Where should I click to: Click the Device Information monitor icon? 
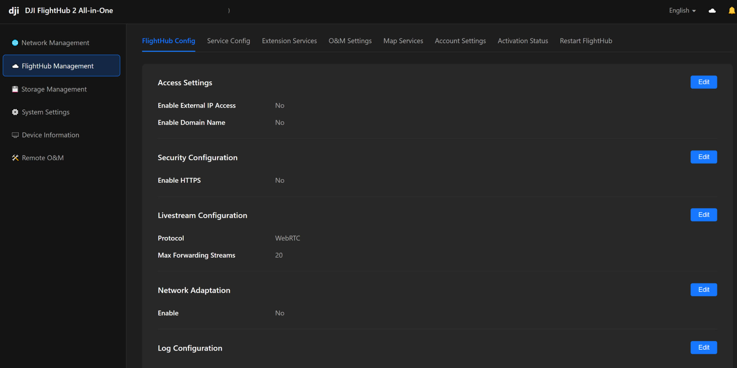pos(15,135)
